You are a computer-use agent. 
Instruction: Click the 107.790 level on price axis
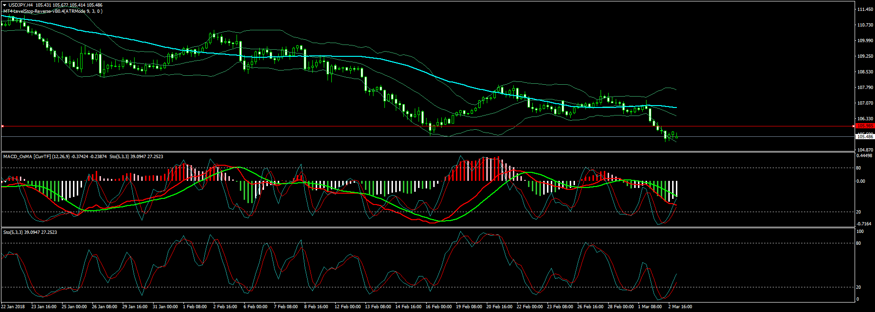pos(865,88)
